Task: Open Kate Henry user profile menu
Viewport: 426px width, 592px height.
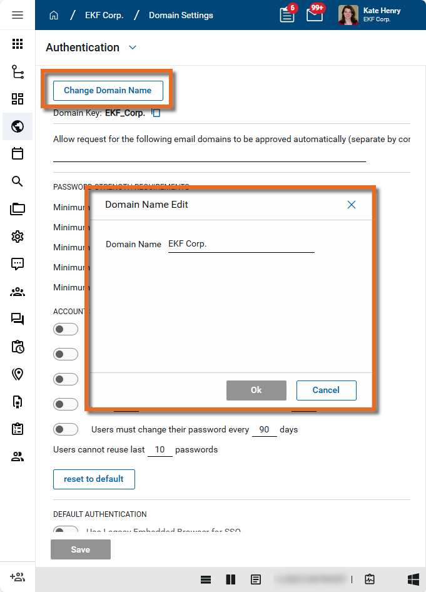Action: coord(370,15)
